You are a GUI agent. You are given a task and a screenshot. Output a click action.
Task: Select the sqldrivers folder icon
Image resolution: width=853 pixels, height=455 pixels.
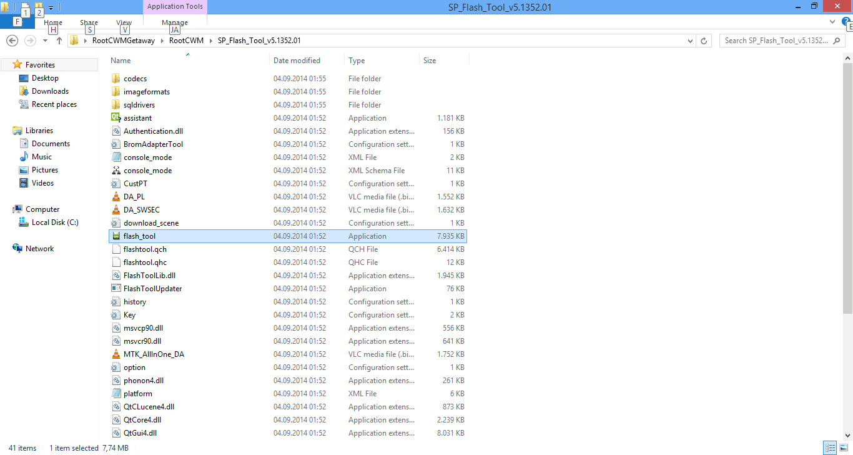(116, 105)
